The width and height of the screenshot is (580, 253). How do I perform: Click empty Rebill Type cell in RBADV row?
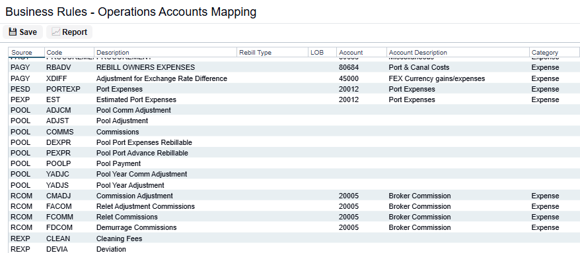click(x=273, y=67)
